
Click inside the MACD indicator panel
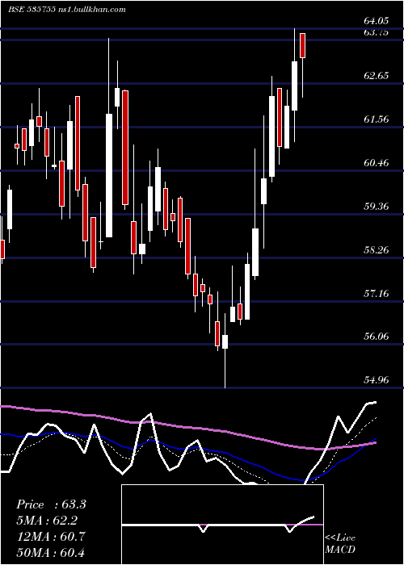tap(222, 525)
